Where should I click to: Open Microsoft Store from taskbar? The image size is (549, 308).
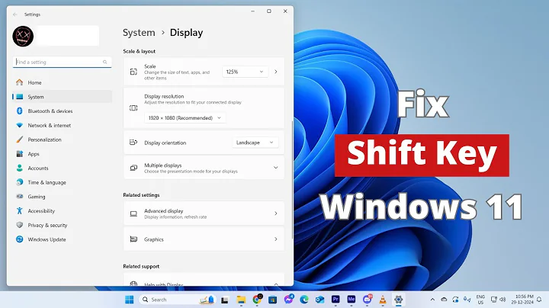[273, 300]
